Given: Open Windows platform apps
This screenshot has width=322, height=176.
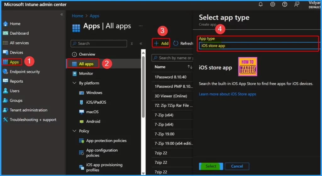Looking at the screenshot, I should pos(94,93).
